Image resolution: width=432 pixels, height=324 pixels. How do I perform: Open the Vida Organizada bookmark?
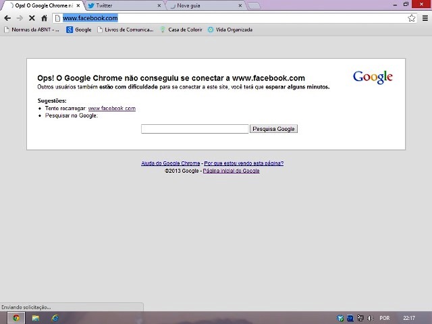point(230,30)
